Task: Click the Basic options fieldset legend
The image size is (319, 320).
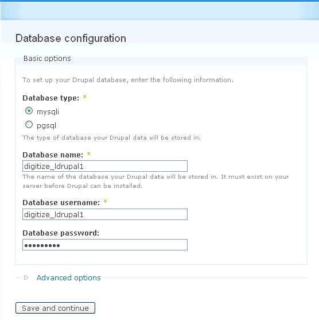Action: pyautogui.click(x=47, y=59)
